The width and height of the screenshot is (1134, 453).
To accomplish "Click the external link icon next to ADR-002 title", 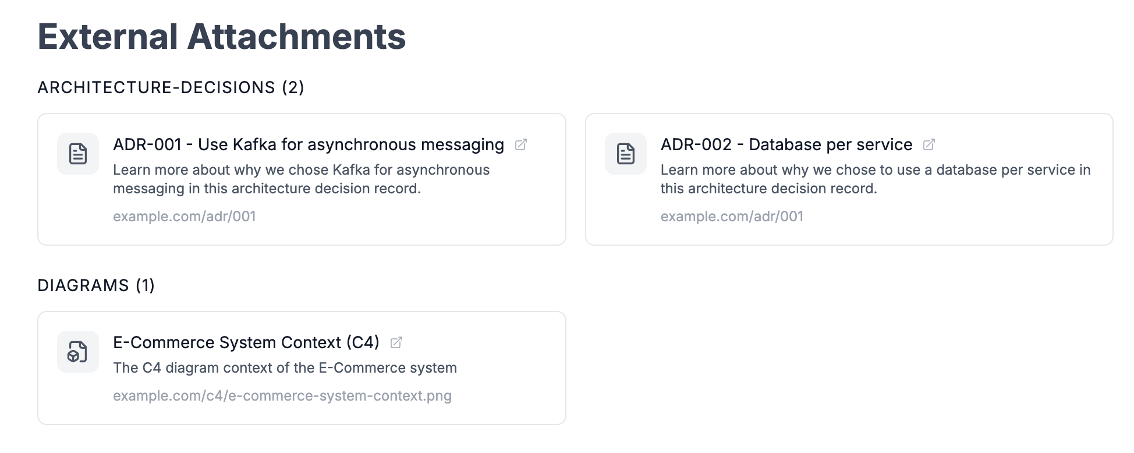I will tap(929, 144).
